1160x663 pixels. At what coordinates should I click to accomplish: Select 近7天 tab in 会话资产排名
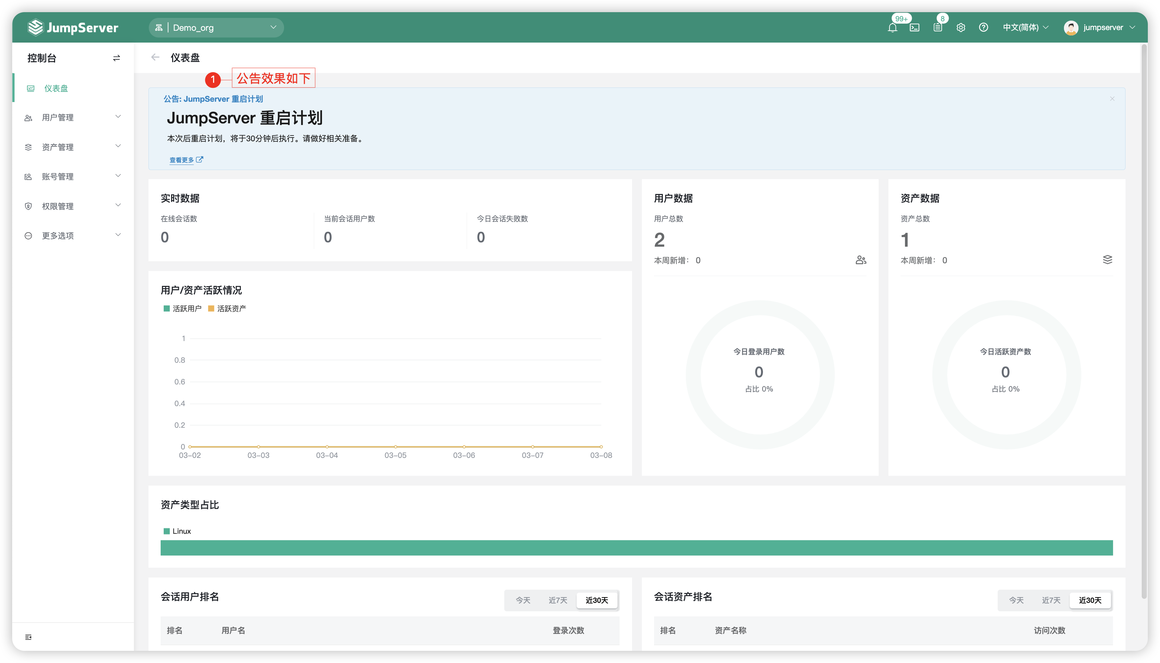(x=1051, y=600)
